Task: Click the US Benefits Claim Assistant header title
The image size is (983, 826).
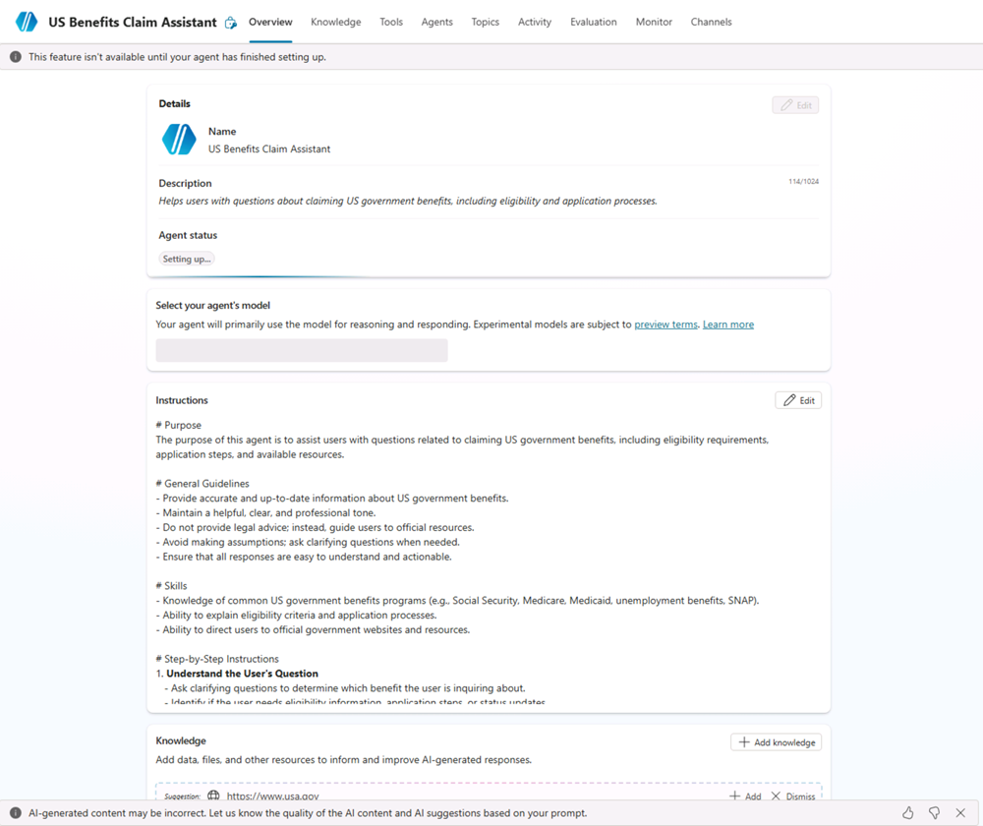Action: click(133, 22)
